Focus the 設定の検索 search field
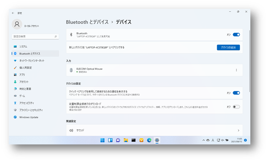Viewport: 268px width, 162px height. pos(35,36)
